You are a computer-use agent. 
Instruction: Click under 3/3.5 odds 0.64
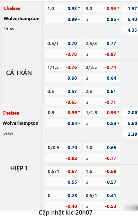coord(111,78)
